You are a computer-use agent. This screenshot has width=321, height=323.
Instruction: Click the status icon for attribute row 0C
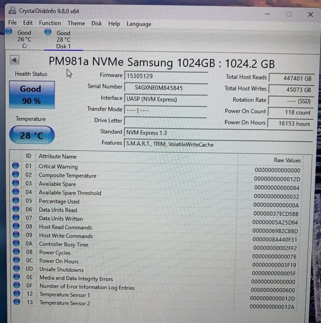(x=16, y=260)
